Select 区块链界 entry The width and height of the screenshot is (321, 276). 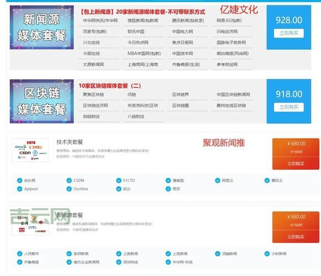point(180,95)
